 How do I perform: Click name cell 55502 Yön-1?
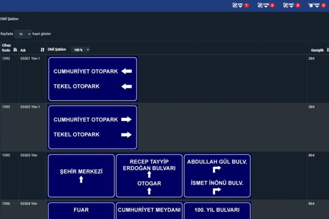tap(30, 107)
